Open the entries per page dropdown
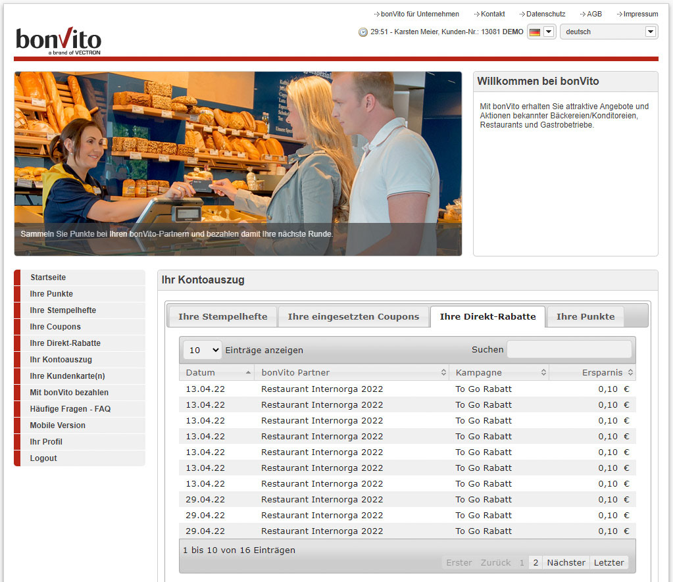Screen dimensions: 673x582 [x=203, y=351]
